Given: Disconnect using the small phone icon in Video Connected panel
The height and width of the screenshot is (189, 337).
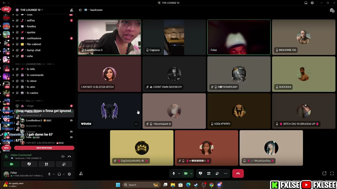Looking at the screenshot, I should pos(69,156).
